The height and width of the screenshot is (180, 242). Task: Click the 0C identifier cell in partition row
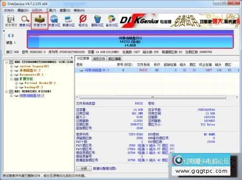[157, 70]
